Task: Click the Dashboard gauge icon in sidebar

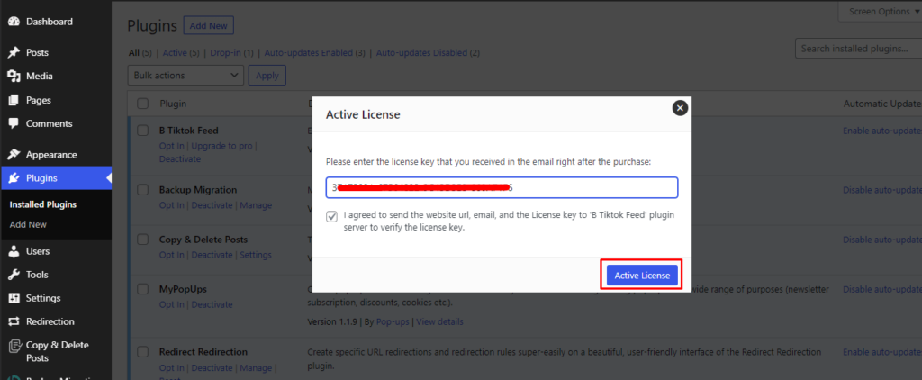Action: click(x=14, y=22)
